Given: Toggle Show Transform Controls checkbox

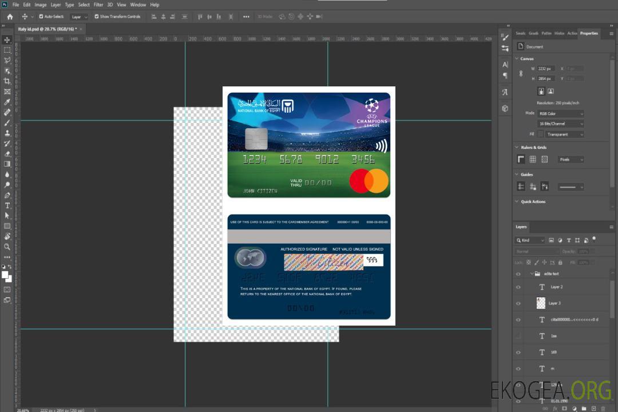Looking at the screenshot, I should (x=97, y=17).
